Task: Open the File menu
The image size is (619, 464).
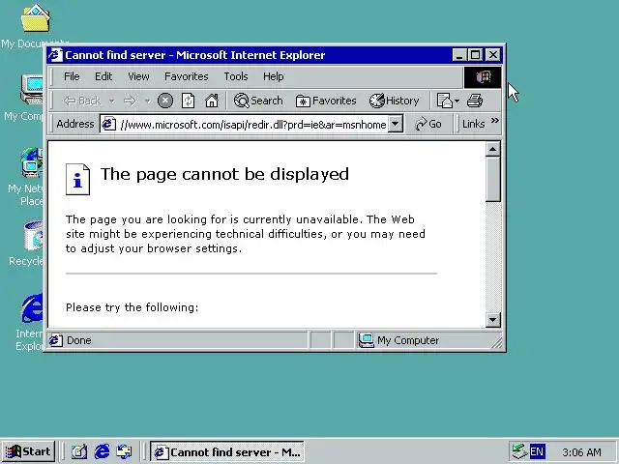Action: 72,76
